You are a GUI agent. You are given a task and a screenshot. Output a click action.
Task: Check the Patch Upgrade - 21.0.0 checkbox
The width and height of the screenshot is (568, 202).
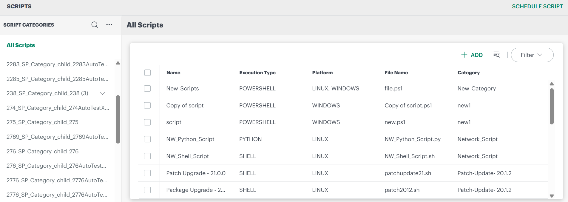click(147, 173)
